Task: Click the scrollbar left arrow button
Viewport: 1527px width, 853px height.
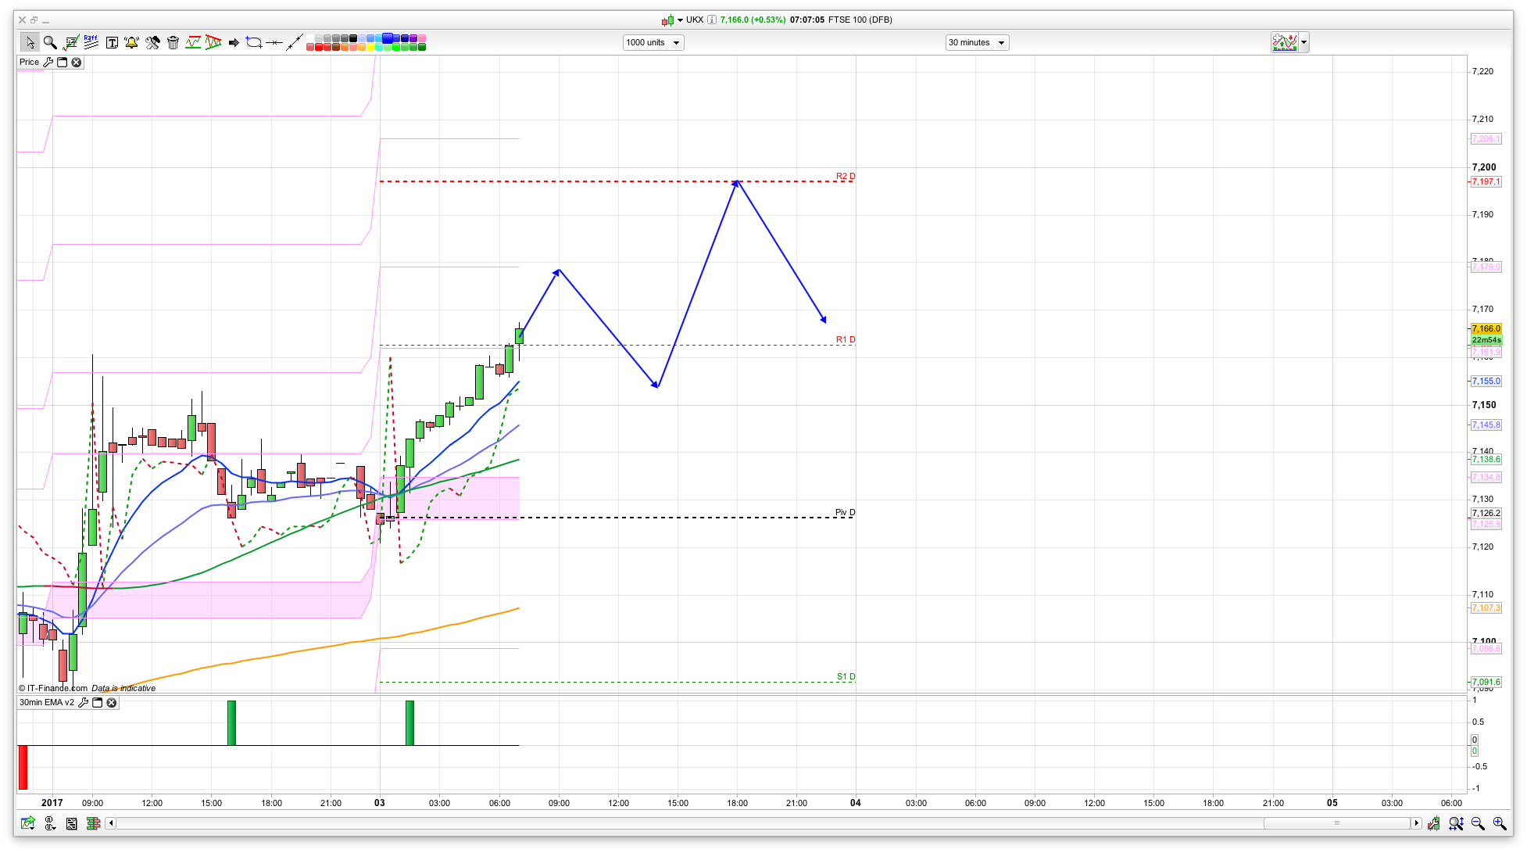Action: point(111,823)
